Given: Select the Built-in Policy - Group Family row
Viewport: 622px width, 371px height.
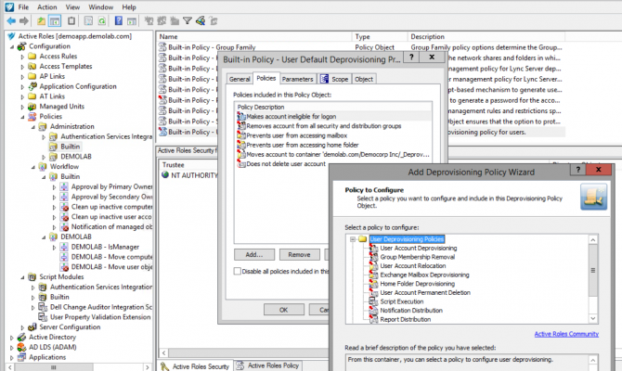Looking at the screenshot, I should pyautogui.click(x=212, y=47).
